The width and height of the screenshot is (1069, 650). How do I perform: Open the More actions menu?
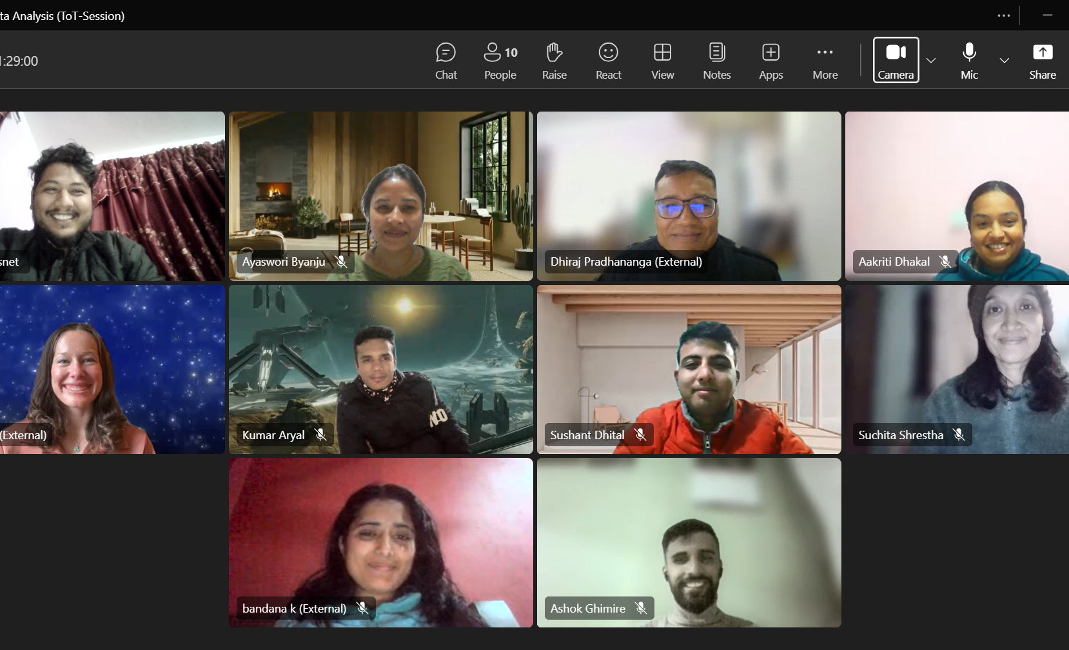pyautogui.click(x=825, y=61)
